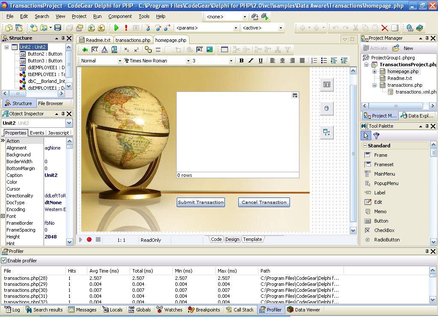Screen dimensions: 438x317
Task: Insert an image via picture icon
Action: [210, 50]
